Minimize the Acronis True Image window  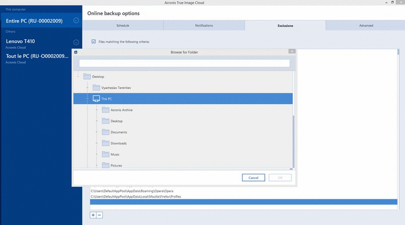point(386,3)
